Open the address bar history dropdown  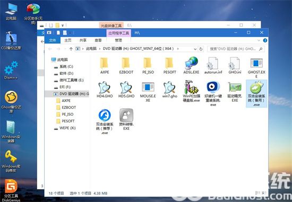(x=195, y=49)
